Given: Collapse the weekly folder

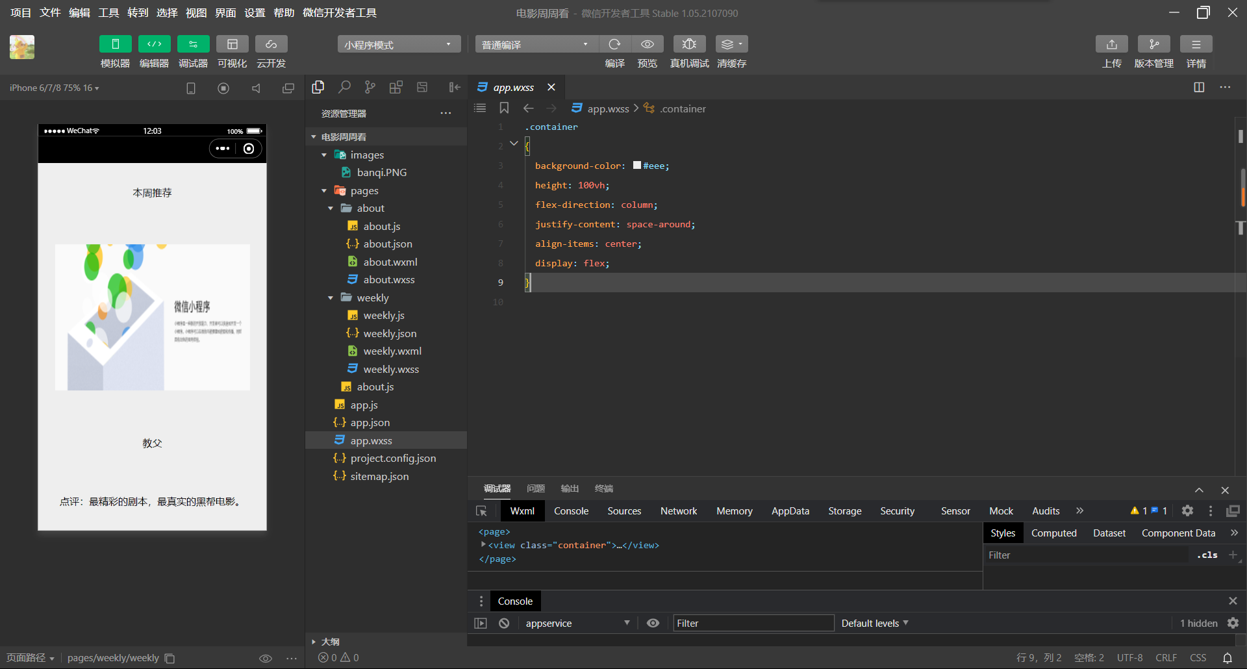Looking at the screenshot, I should click(331, 297).
